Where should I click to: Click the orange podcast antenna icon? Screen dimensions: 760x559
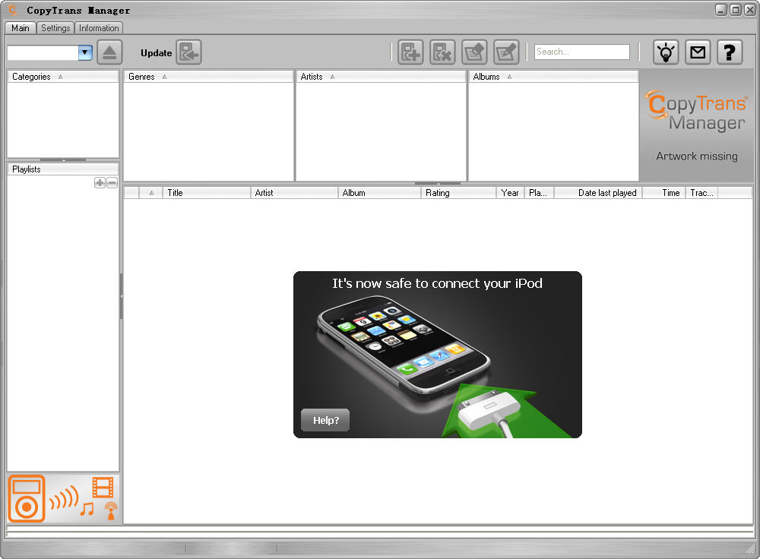(111, 510)
